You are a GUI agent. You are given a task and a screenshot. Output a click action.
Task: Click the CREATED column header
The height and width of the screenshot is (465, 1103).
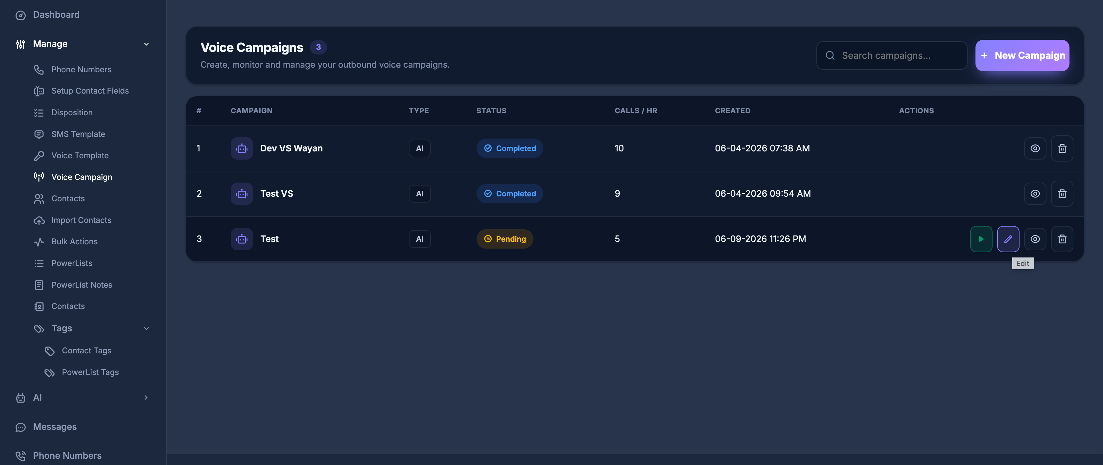coord(732,110)
